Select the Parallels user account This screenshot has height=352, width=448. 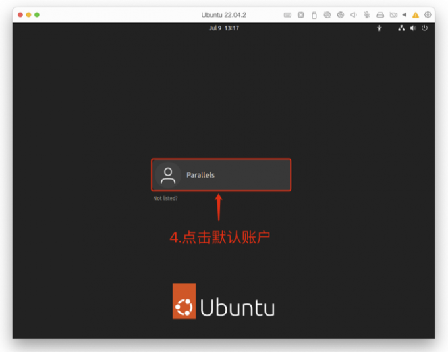coord(221,175)
